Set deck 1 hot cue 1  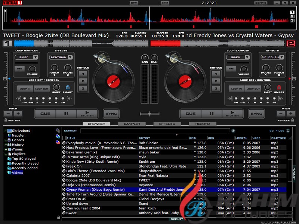tap(83, 74)
